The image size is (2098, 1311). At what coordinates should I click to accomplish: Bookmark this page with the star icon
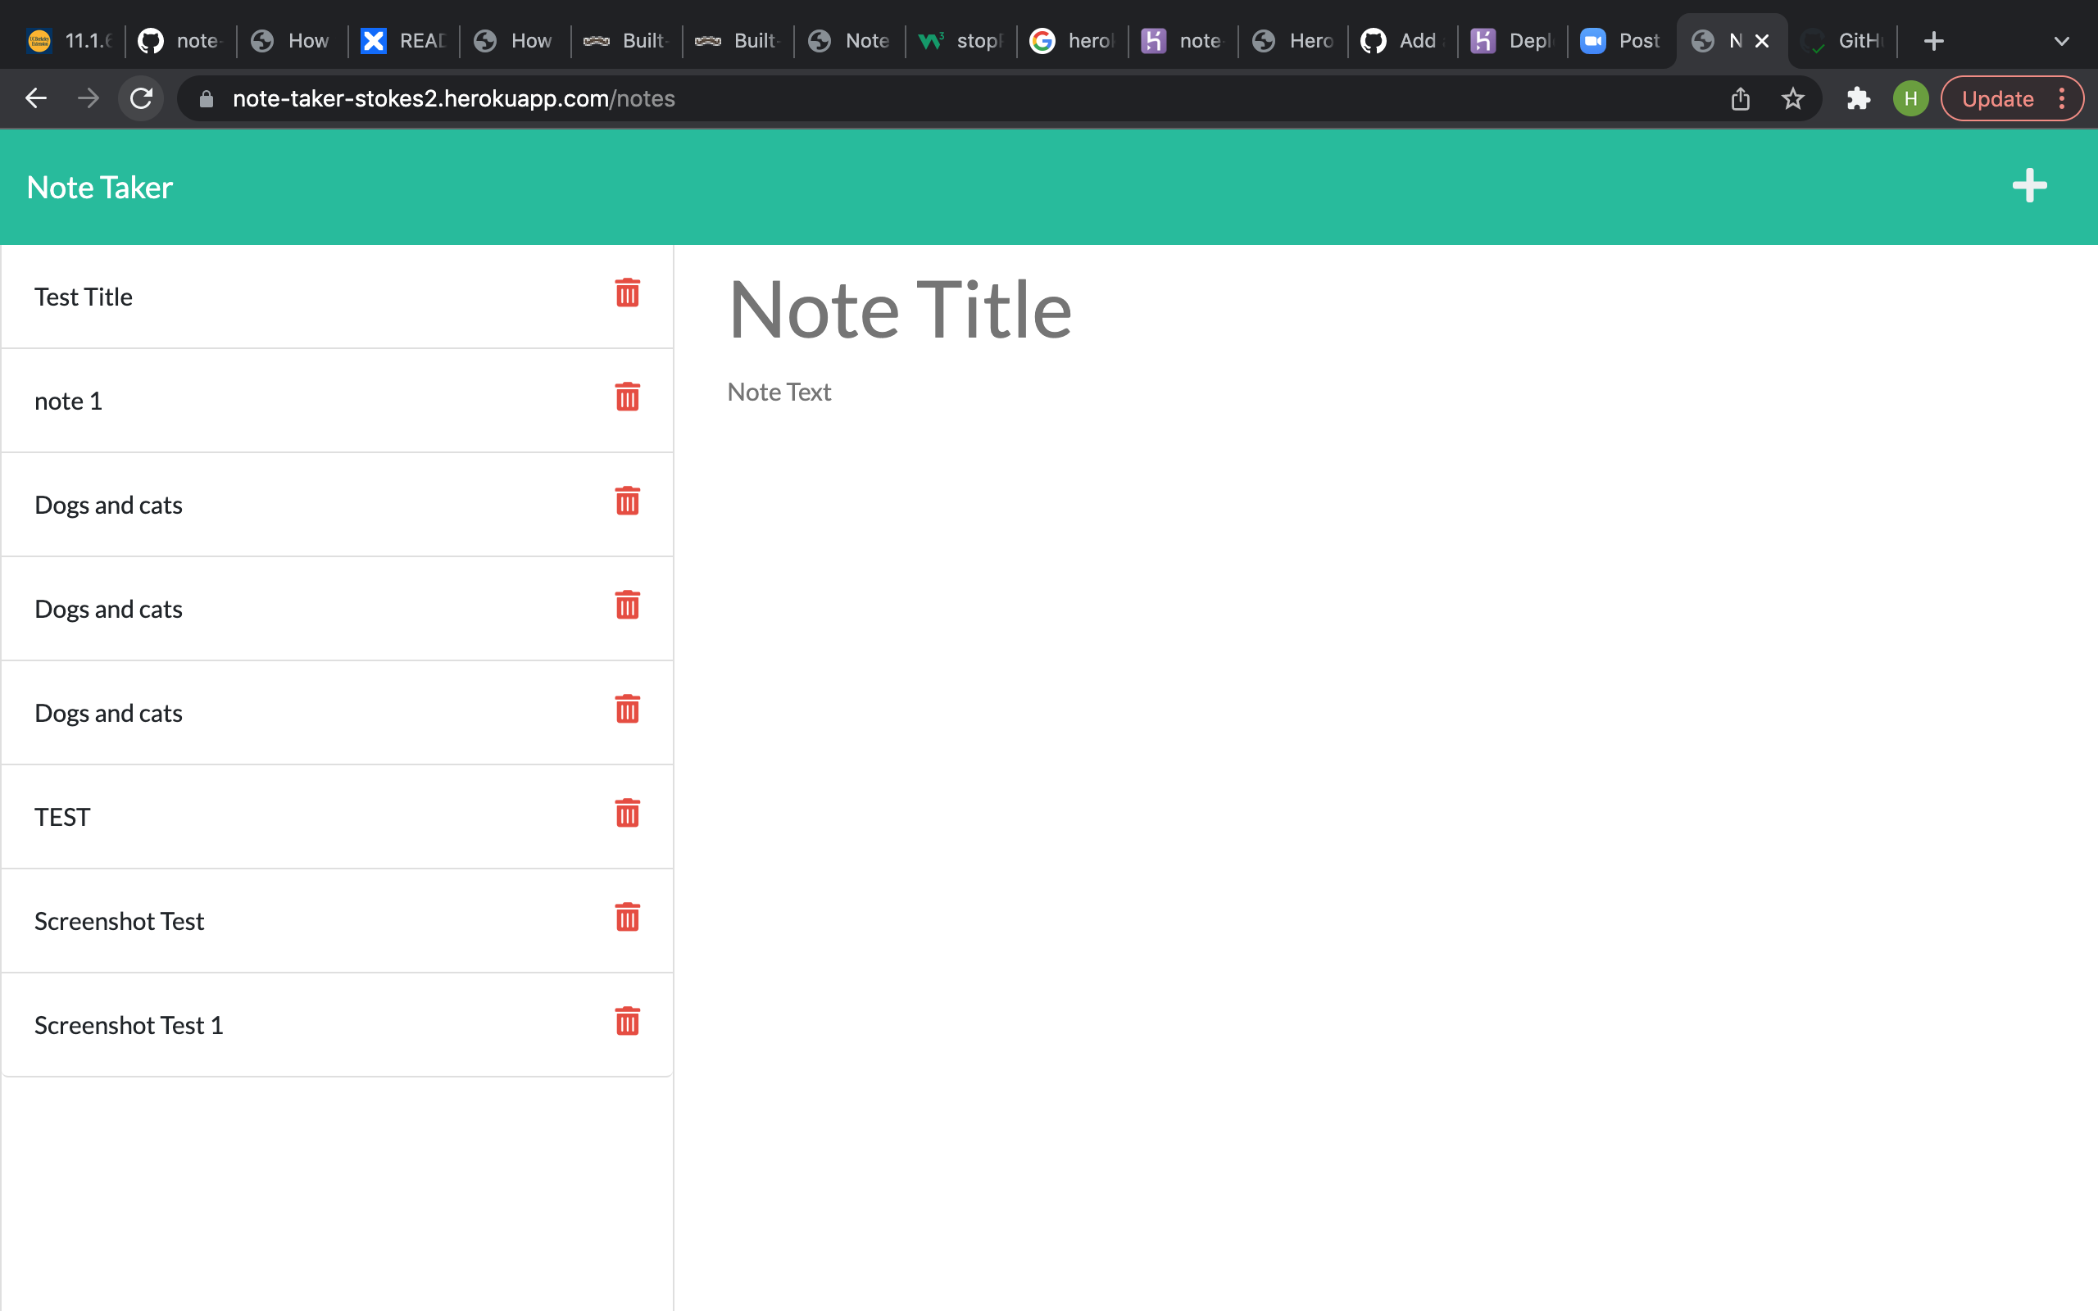pos(1793,99)
